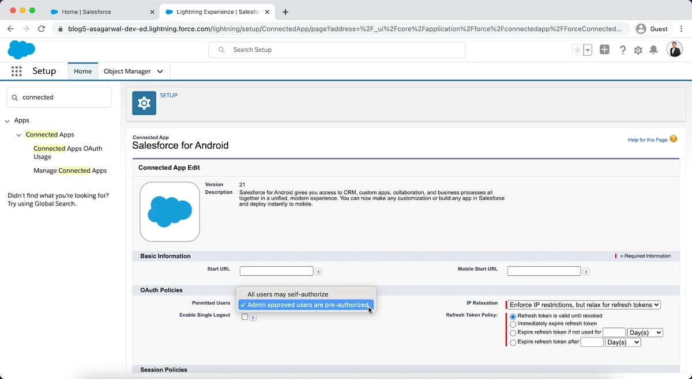
Task: Select 'Immediately expire refresh token' radio
Action: (x=513, y=324)
